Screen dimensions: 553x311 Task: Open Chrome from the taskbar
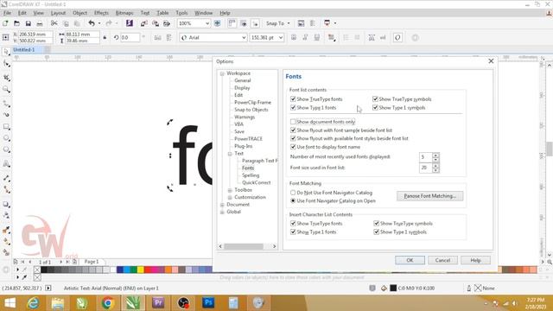(x=108, y=303)
